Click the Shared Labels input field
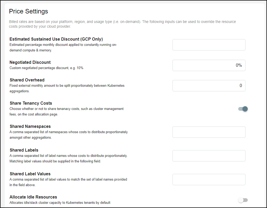The height and width of the screenshot is (208, 267). pyautogui.click(x=209, y=156)
